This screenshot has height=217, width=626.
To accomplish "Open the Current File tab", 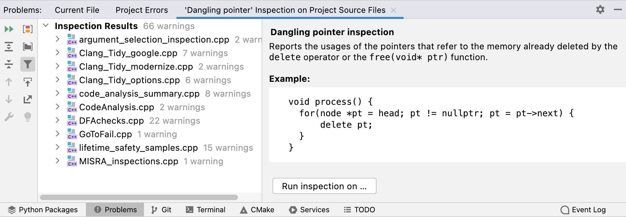I will tap(77, 10).
